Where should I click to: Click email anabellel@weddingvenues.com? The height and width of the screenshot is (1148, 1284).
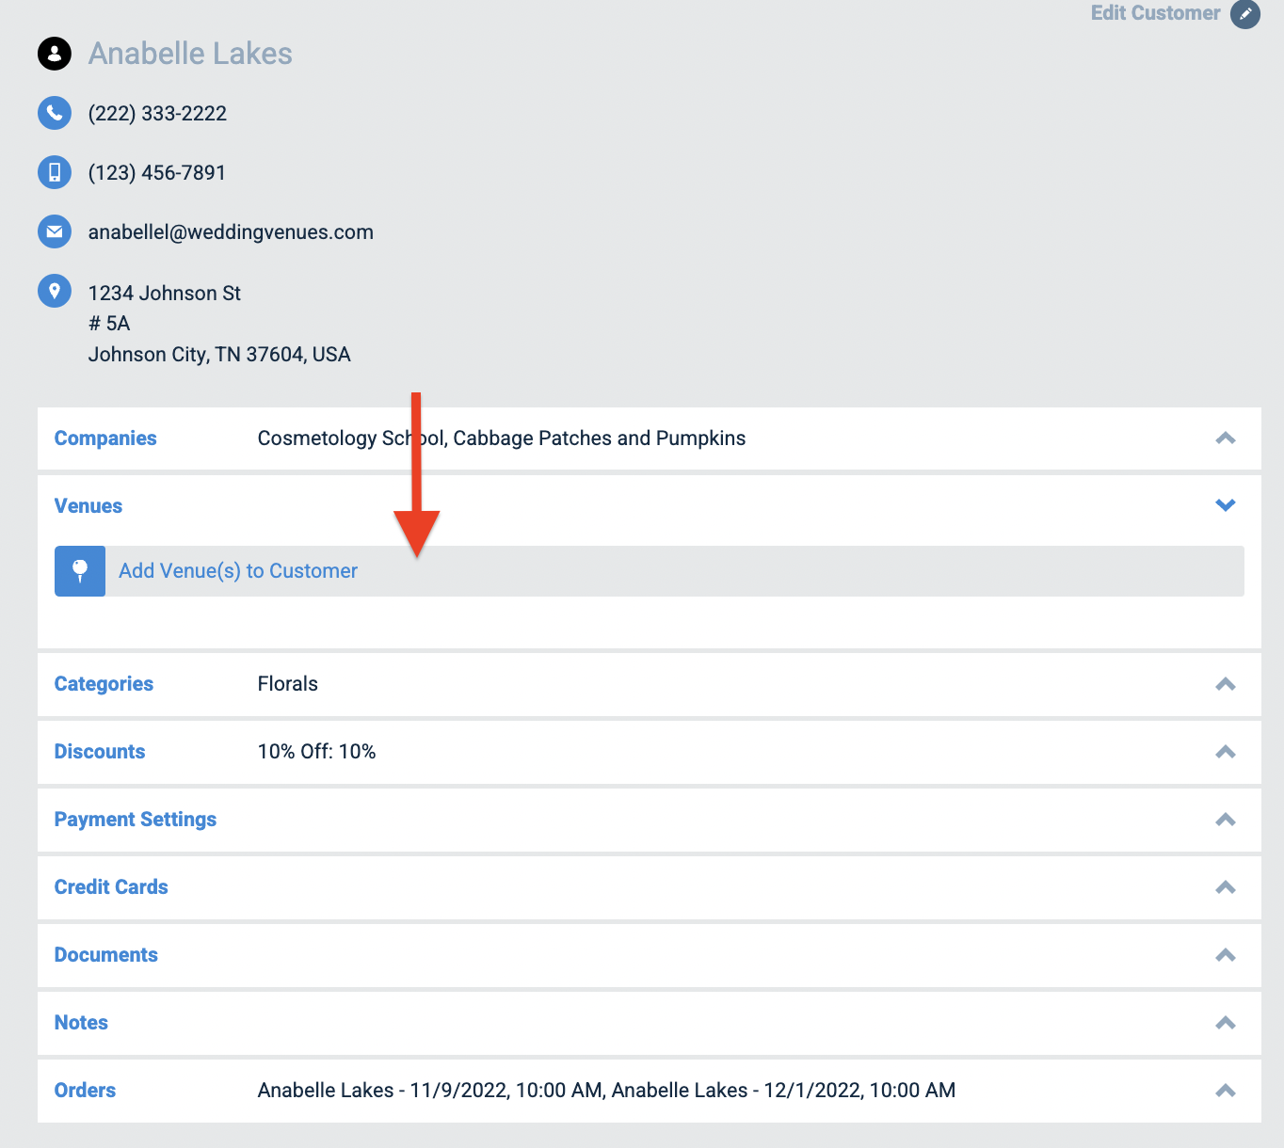click(x=231, y=232)
